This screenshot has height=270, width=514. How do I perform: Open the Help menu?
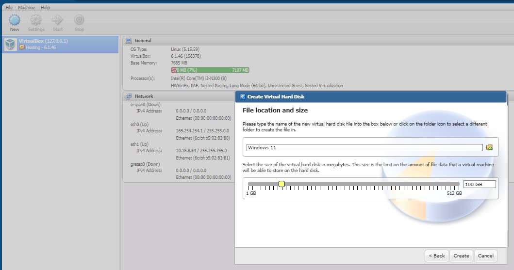[x=45, y=8]
